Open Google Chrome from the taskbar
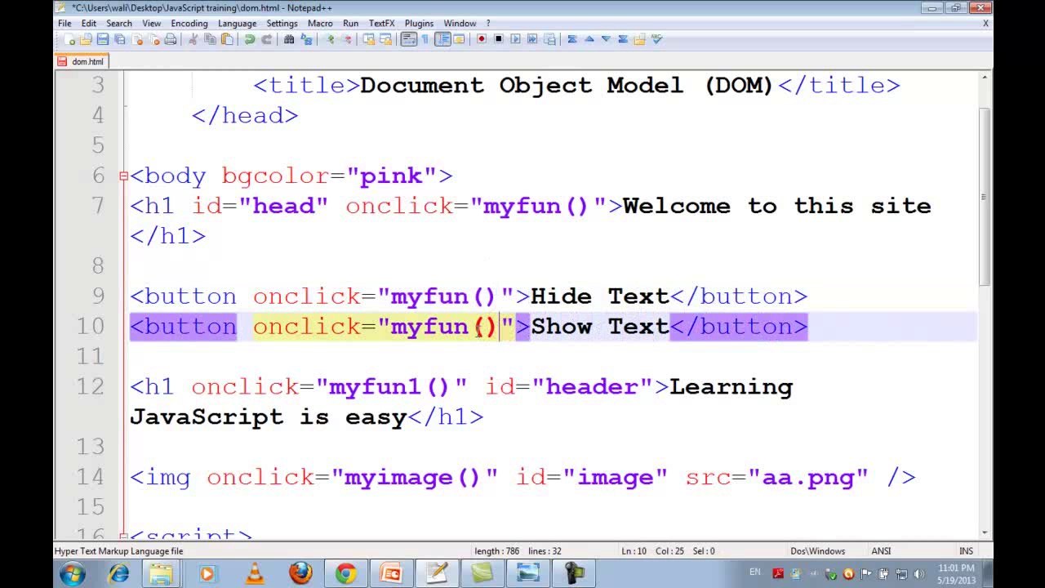Image resolution: width=1045 pixels, height=588 pixels. coord(345,574)
